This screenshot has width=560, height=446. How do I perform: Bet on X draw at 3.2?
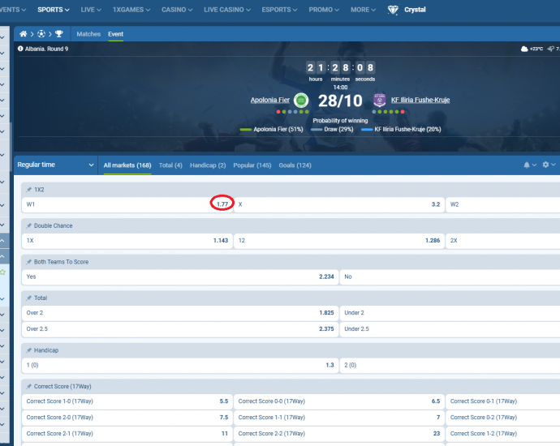click(x=339, y=204)
